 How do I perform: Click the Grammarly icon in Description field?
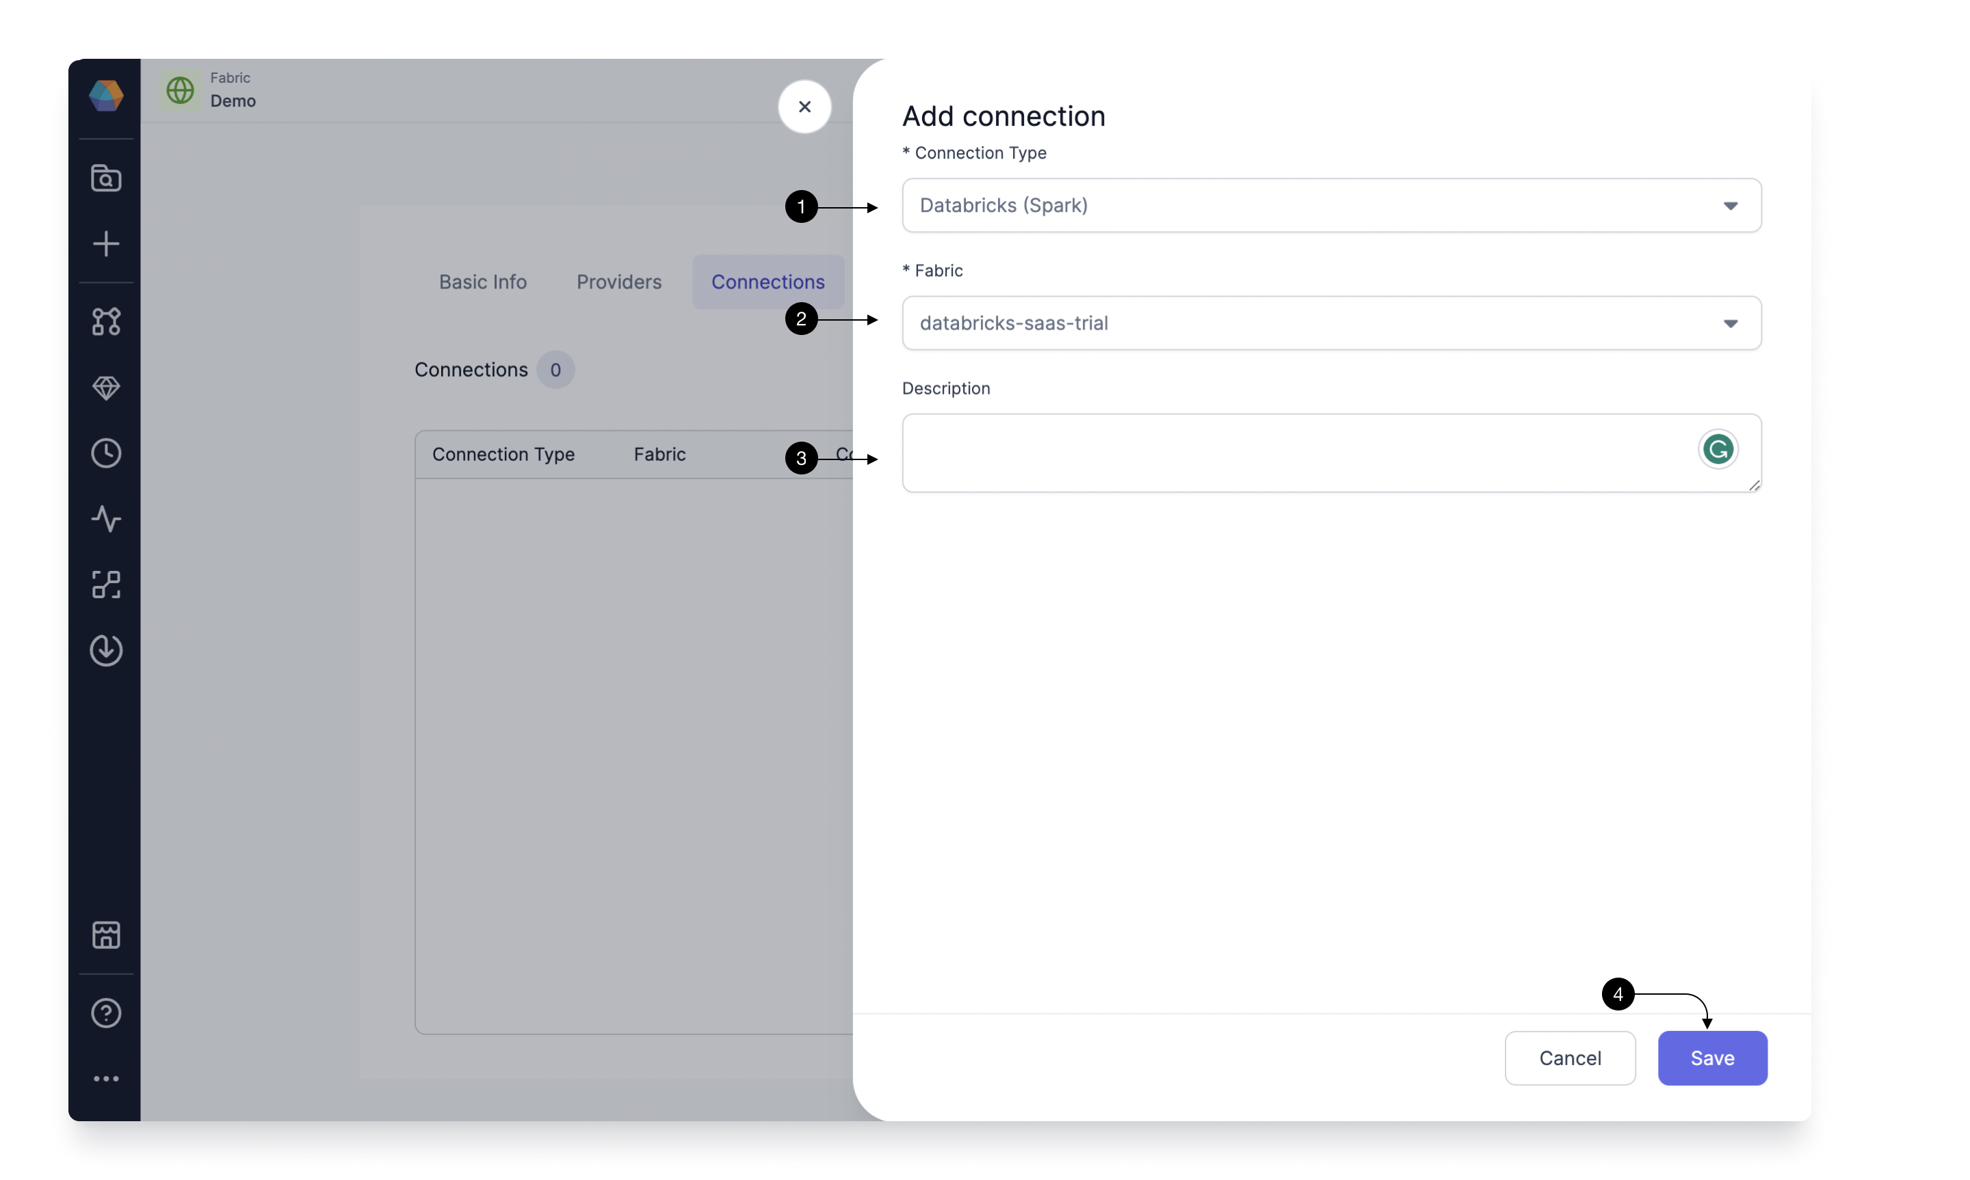(x=1717, y=449)
